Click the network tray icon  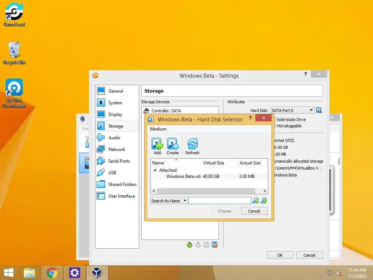coord(330,273)
